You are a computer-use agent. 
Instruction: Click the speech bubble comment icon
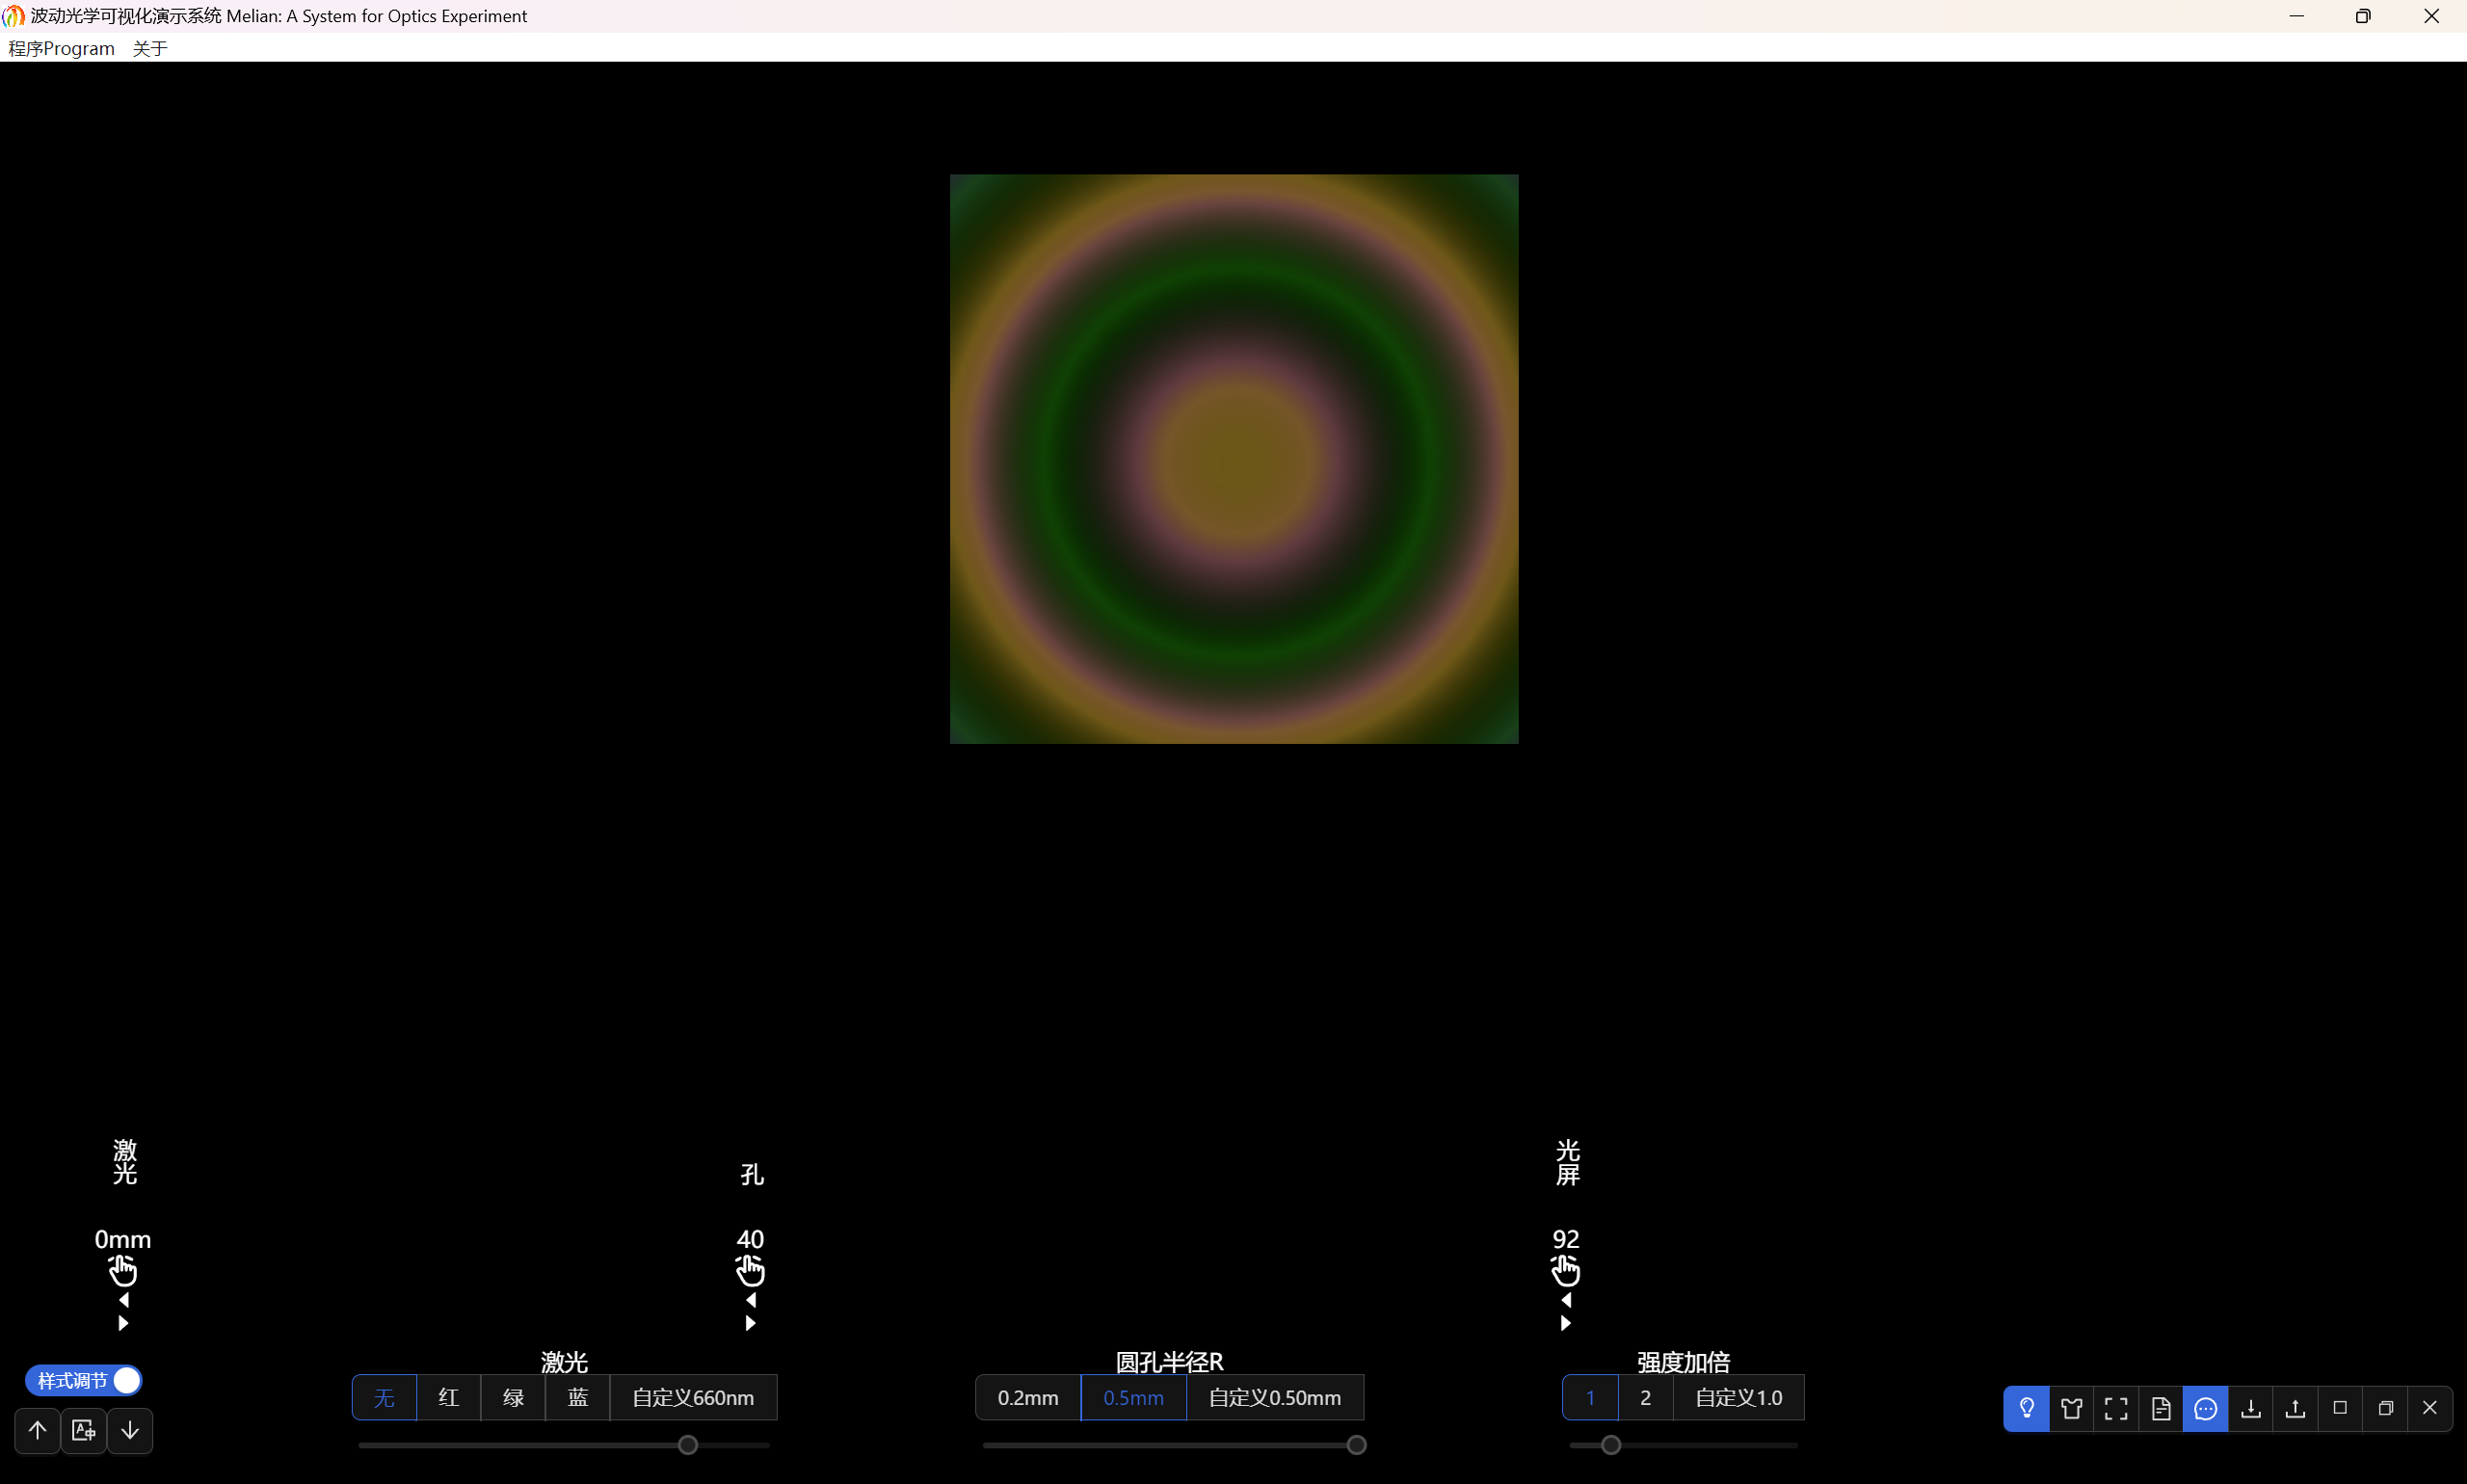coord(2205,1408)
